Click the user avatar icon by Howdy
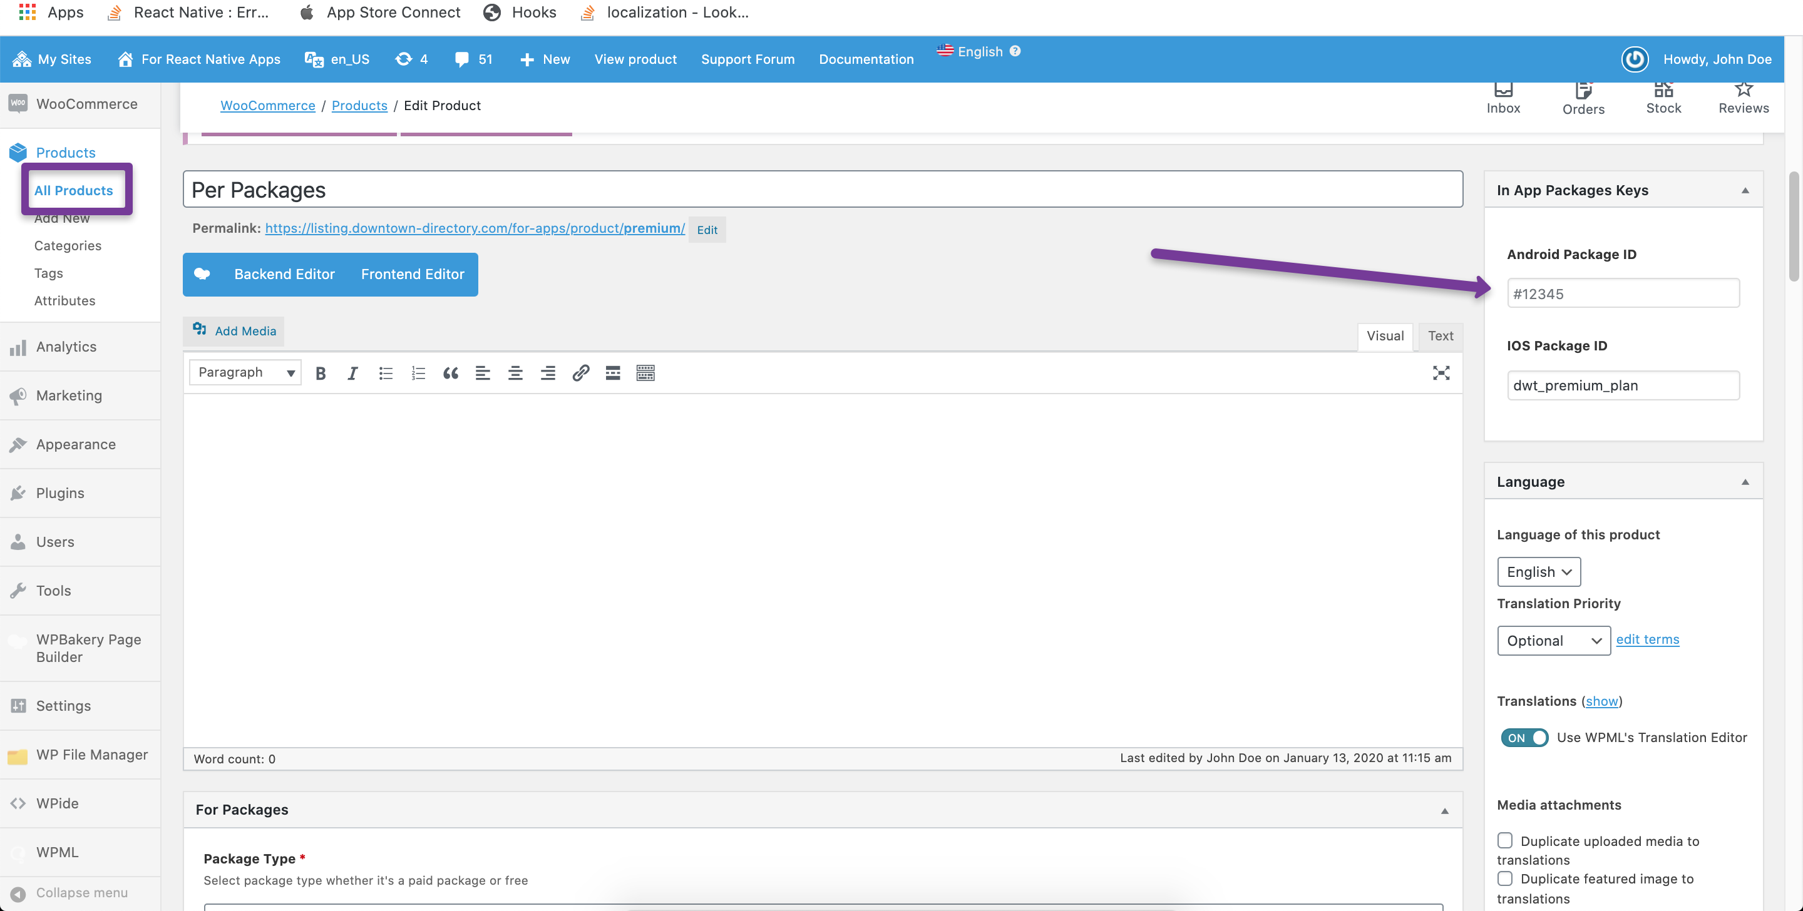 click(x=1635, y=59)
